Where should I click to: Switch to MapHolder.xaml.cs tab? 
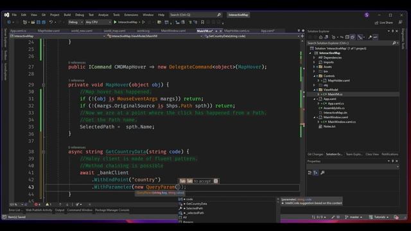(237, 31)
